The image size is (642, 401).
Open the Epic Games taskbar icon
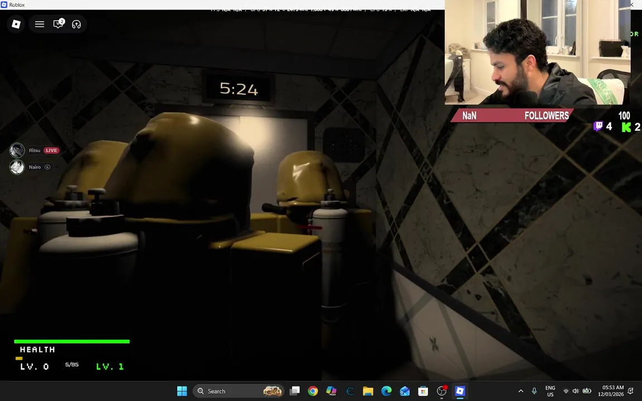(349, 391)
